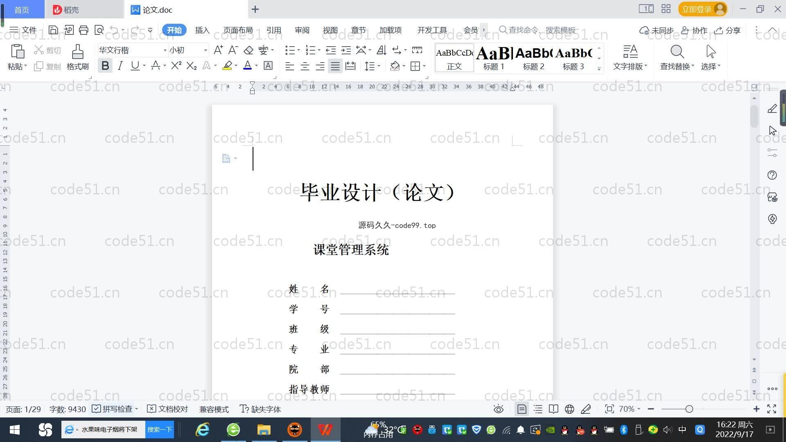This screenshot has width=786, height=442.
Task: Open the 引用 ribbon tab
Action: pos(273,30)
